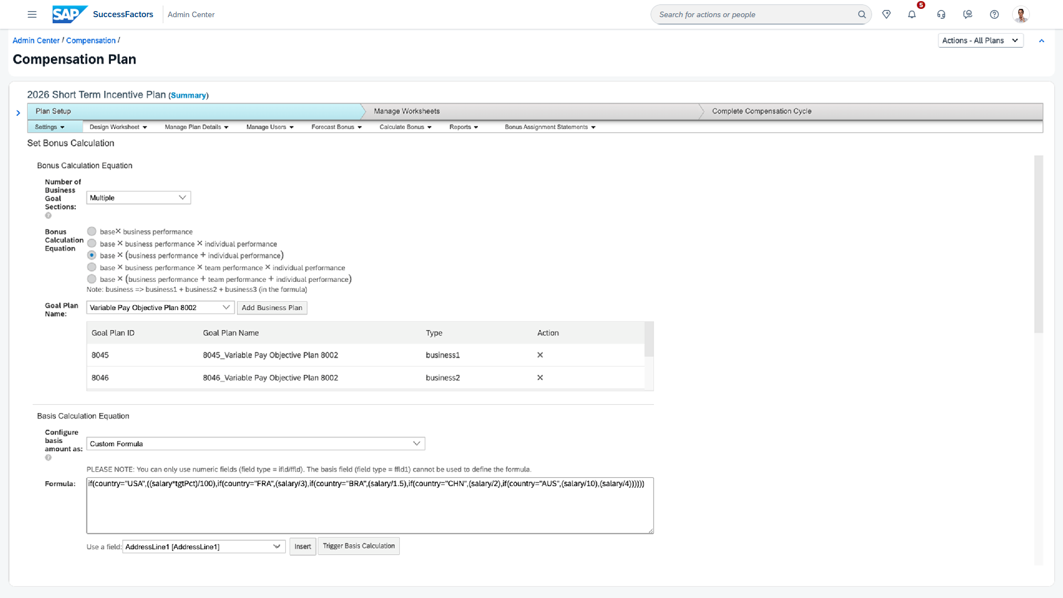
Task: Select base × (business + team + individual) equation
Action: tap(92, 279)
